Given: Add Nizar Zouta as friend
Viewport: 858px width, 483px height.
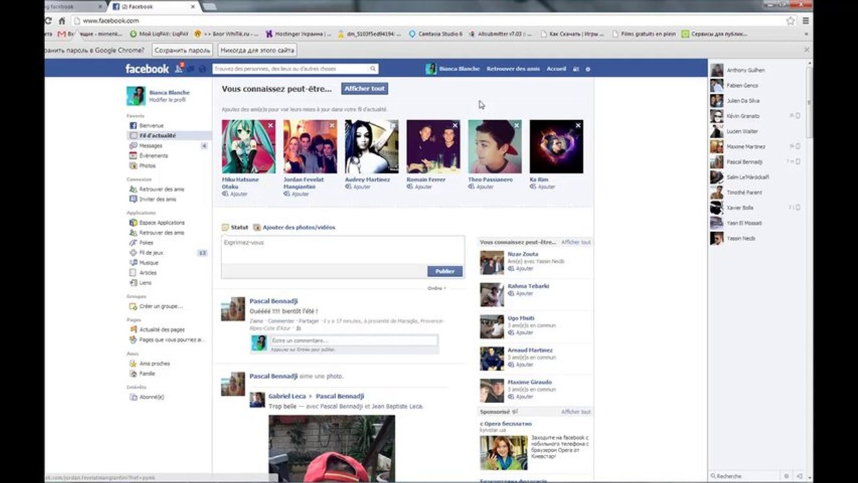Looking at the screenshot, I should pyautogui.click(x=521, y=268).
